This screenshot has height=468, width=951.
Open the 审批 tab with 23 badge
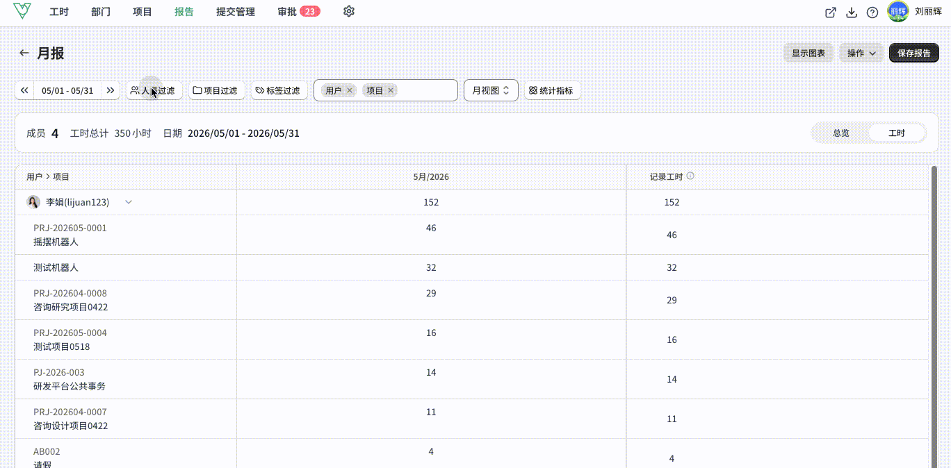[298, 12]
